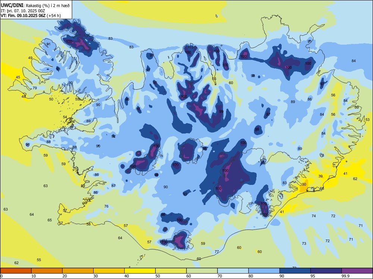The height and width of the screenshot is (279, 373).
Task: Click the humidity reading 58 on the map
Action: coord(88,224)
